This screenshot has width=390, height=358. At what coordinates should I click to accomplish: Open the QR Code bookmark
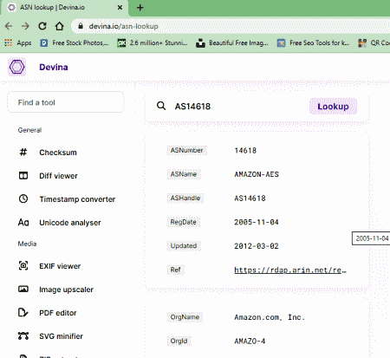coord(374,43)
